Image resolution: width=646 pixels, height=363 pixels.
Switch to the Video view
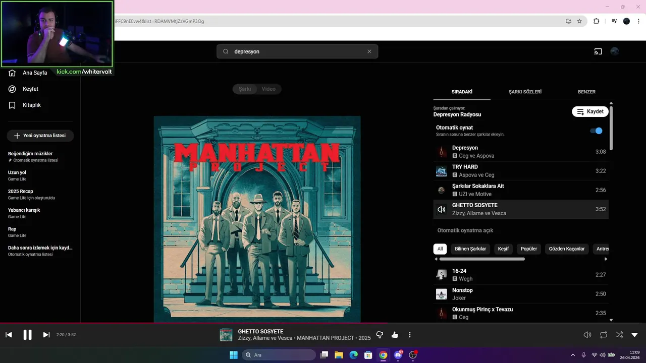[268, 89]
